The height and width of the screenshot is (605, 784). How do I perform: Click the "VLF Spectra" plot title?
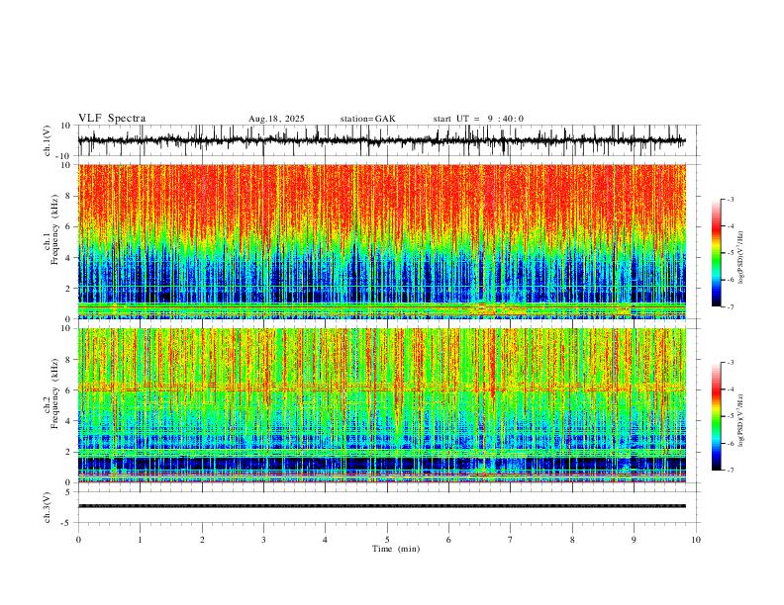coord(112,119)
